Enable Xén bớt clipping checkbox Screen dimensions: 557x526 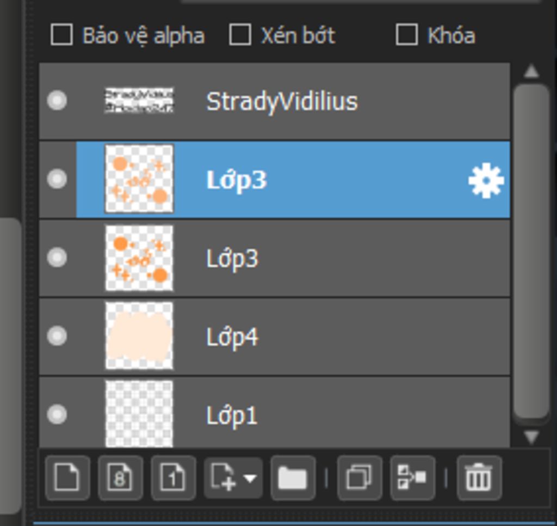click(x=240, y=35)
